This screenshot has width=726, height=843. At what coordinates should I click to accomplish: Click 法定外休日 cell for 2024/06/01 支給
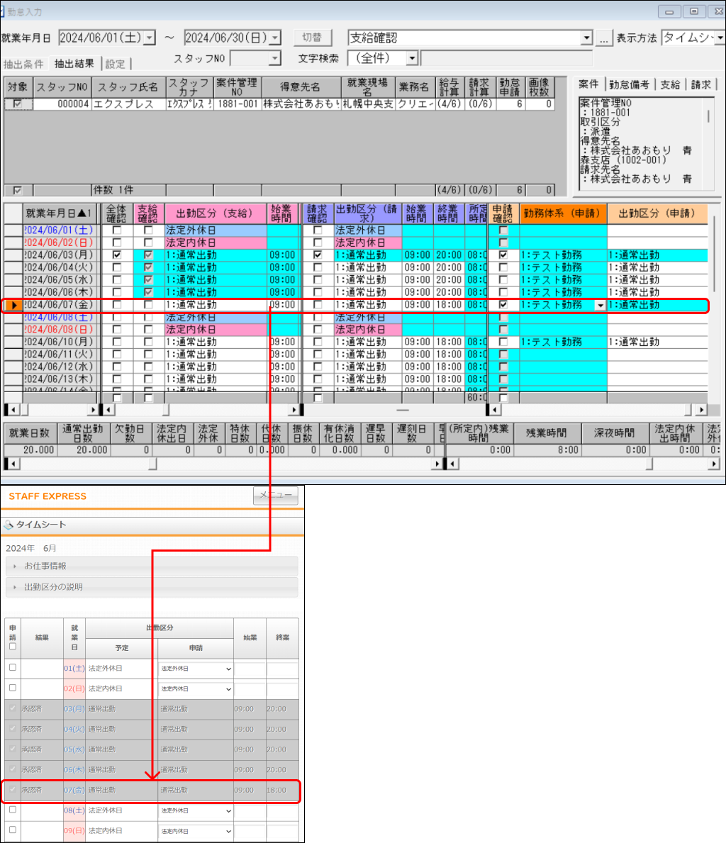click(x=215, y=230)
